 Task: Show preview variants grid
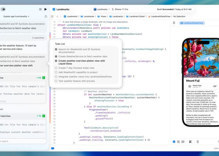point(183,142)
